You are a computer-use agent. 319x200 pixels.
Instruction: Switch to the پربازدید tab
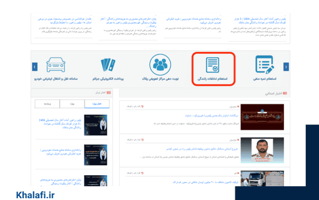point(47,104)
